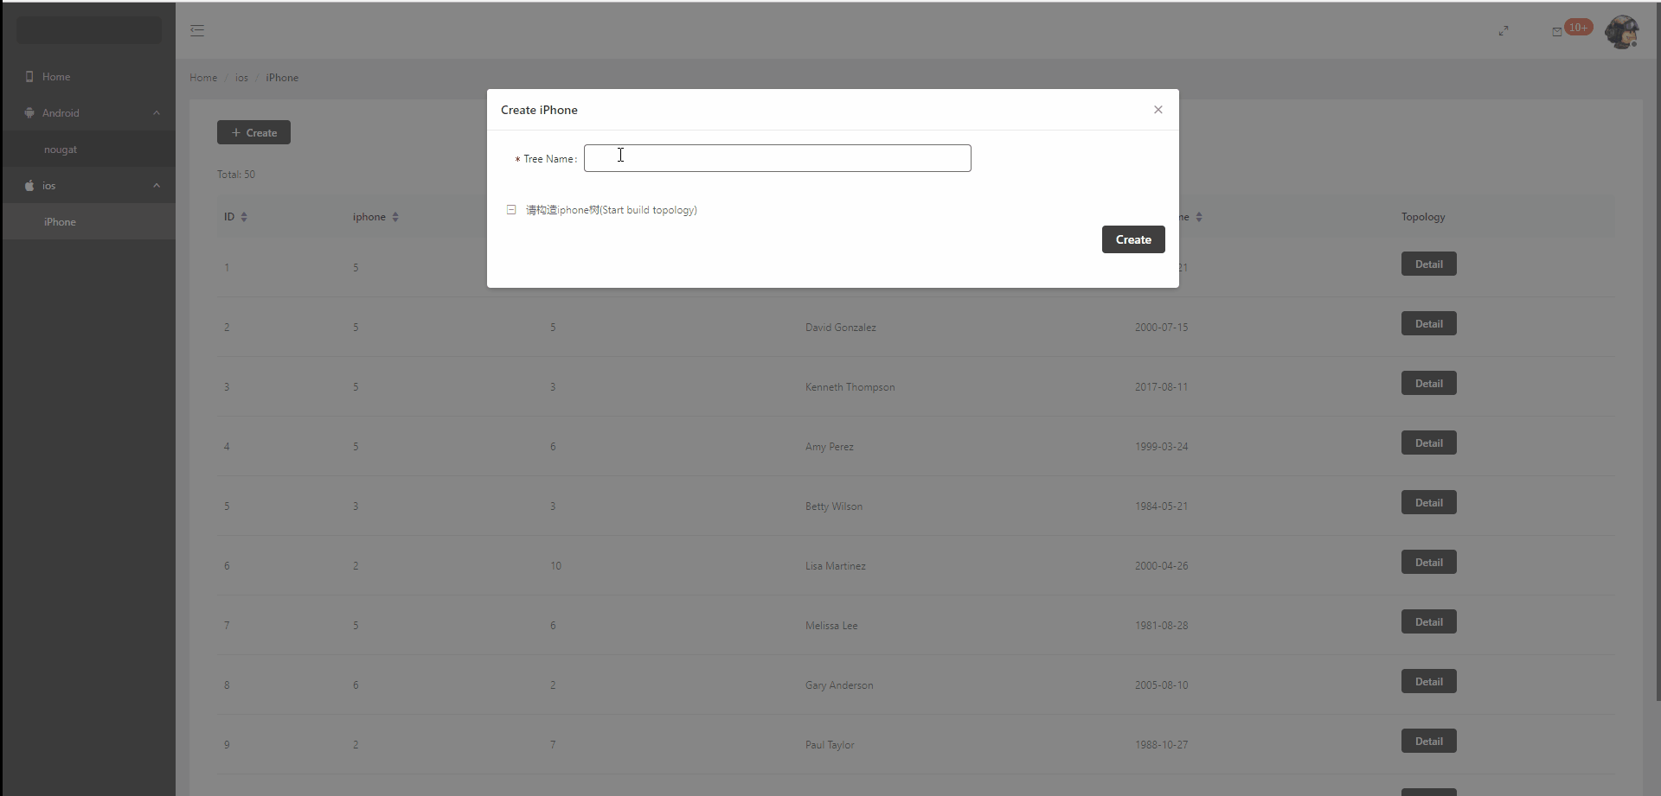The width and height of the screenshot is (1661, 796).
Task: Click the logo area atop the sidebar
Action: tap(88, 30)
